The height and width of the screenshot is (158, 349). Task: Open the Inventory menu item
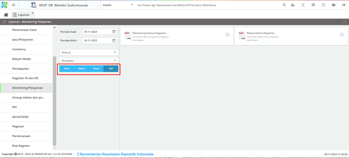(x=26, y=49)
